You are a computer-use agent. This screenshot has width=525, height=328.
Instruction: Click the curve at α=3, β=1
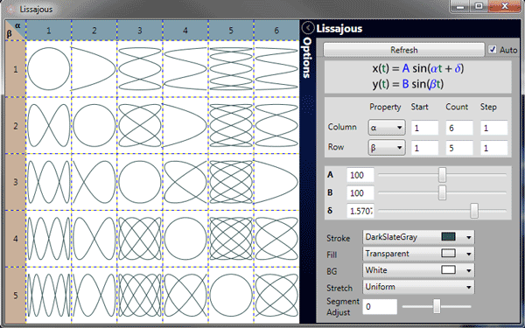[140, 69]
